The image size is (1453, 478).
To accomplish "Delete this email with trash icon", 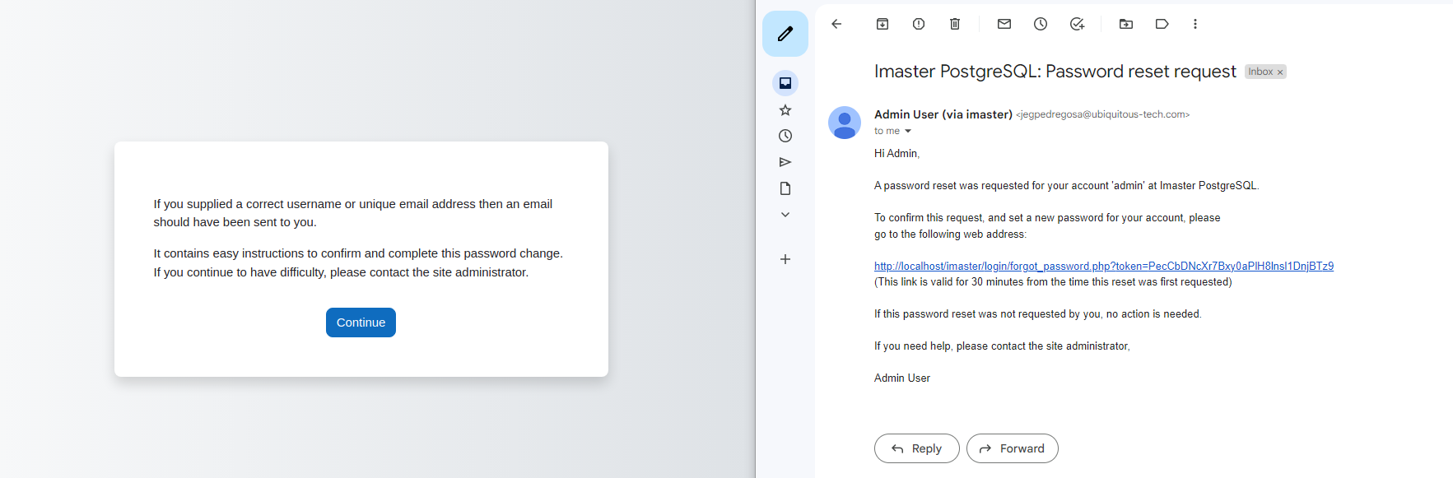I will [955, 24].
